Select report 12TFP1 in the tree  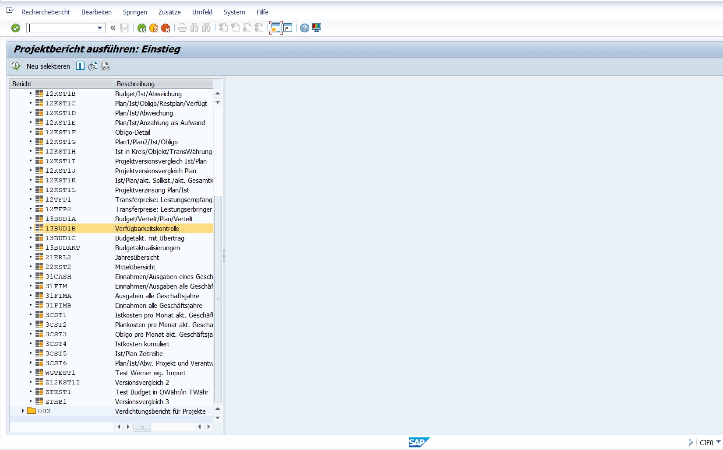click(58, 199)
